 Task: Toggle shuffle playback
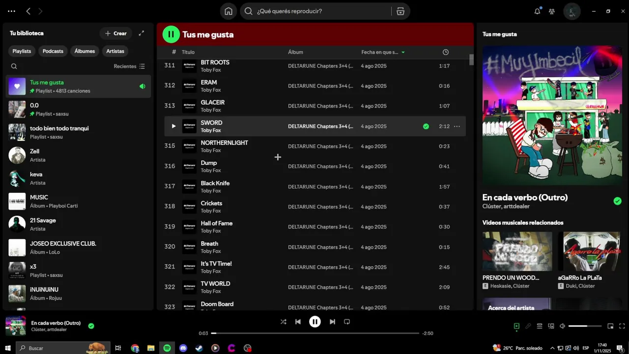point(284,322)
